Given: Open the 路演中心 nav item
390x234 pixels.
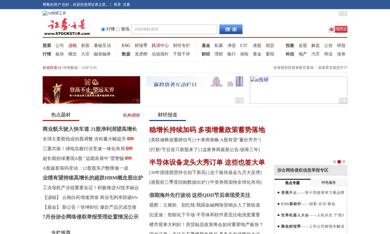Looking at the screenshot, I should click(160, 46).
